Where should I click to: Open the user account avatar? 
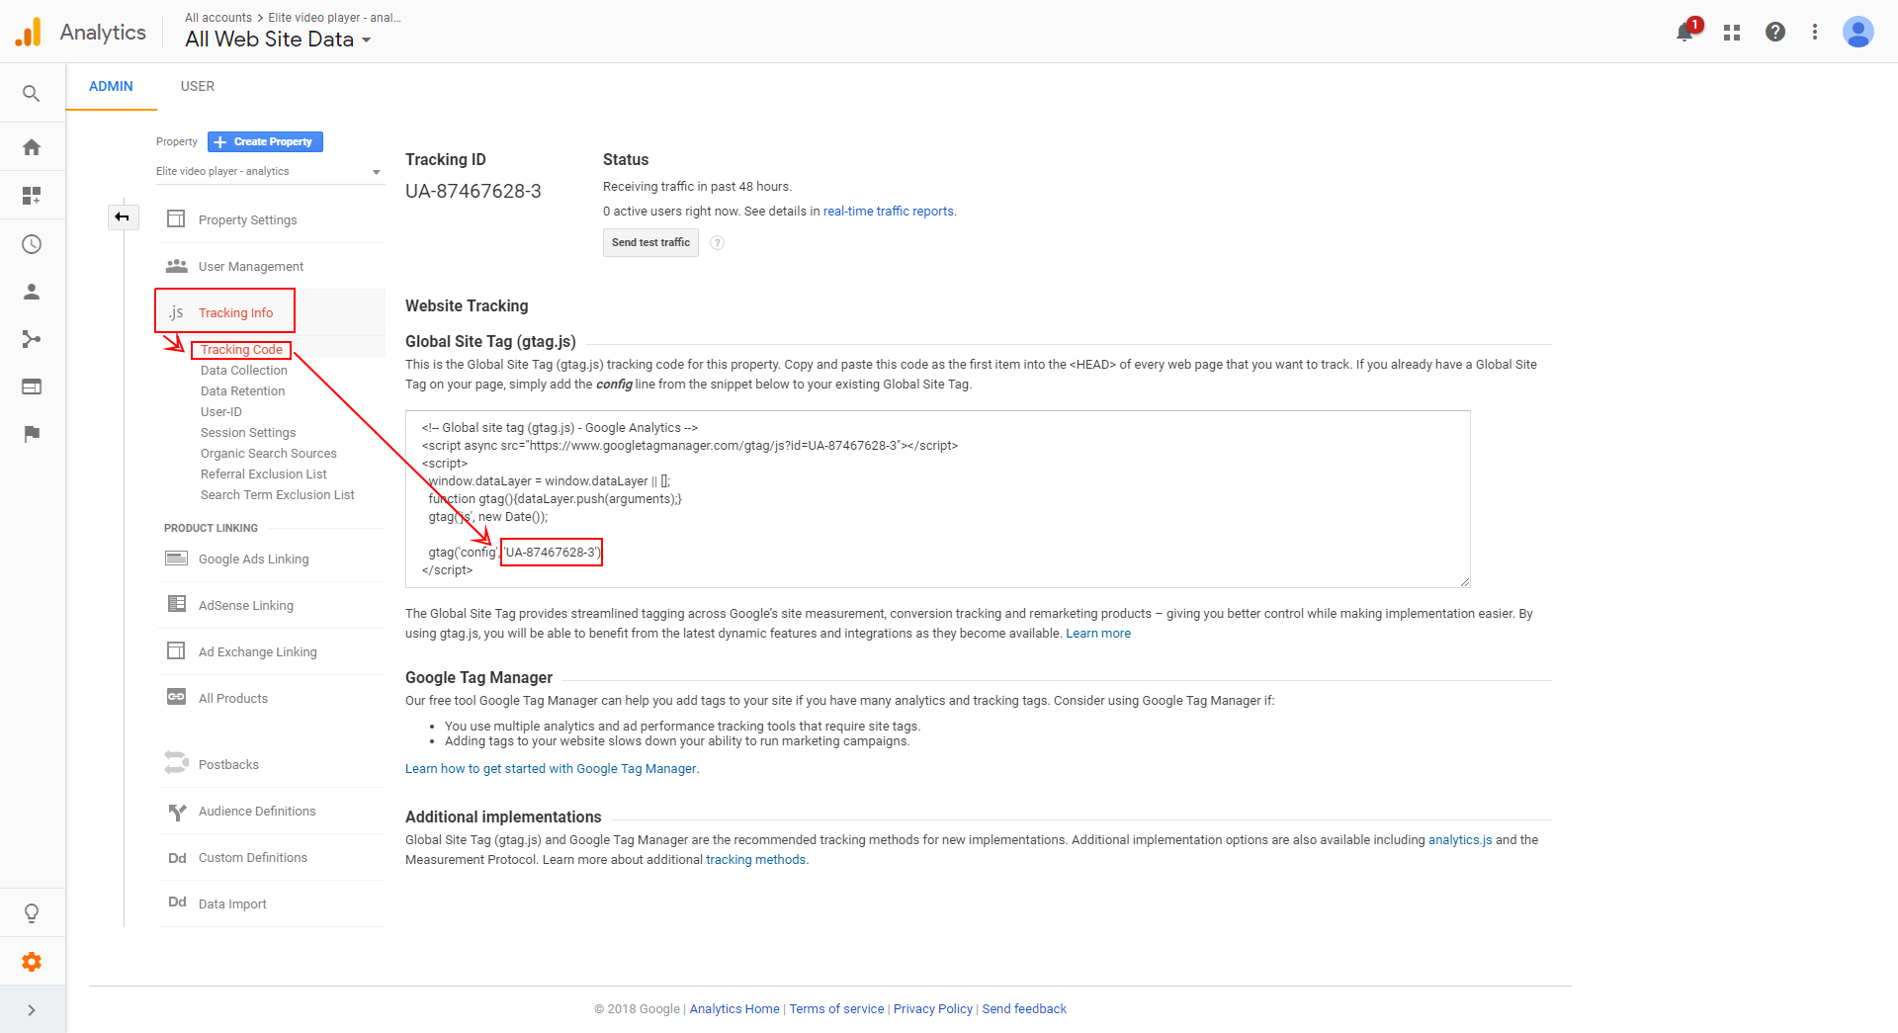click(1858, 32)
